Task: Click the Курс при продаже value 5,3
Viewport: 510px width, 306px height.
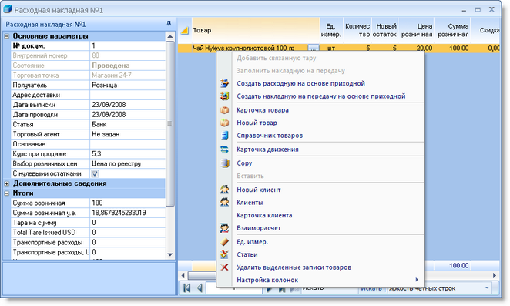Action: 128,154
